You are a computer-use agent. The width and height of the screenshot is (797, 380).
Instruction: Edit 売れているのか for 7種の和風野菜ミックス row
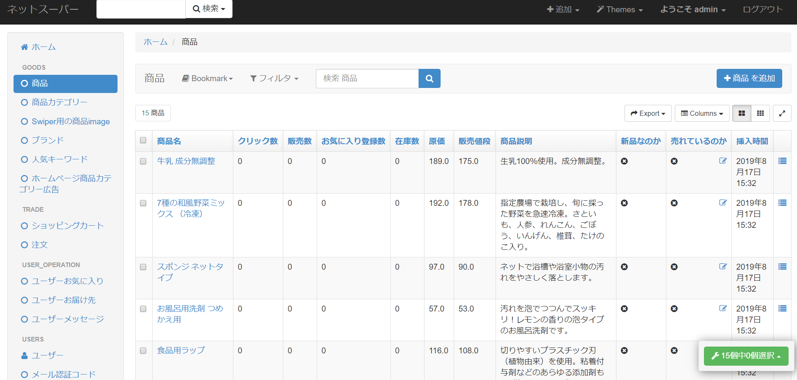click(x=723, y=202)
